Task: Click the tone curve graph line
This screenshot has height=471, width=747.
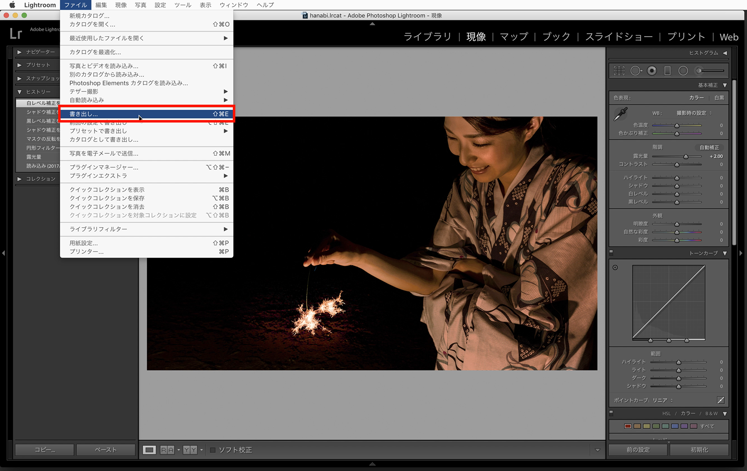Action: 669,302
